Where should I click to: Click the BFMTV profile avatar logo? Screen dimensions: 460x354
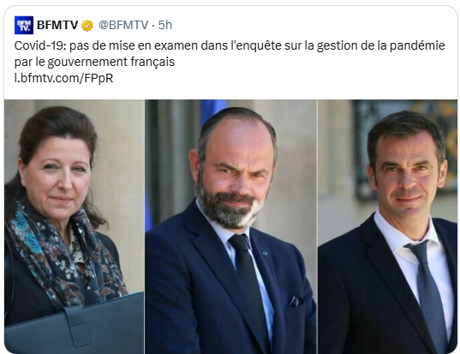24,25
